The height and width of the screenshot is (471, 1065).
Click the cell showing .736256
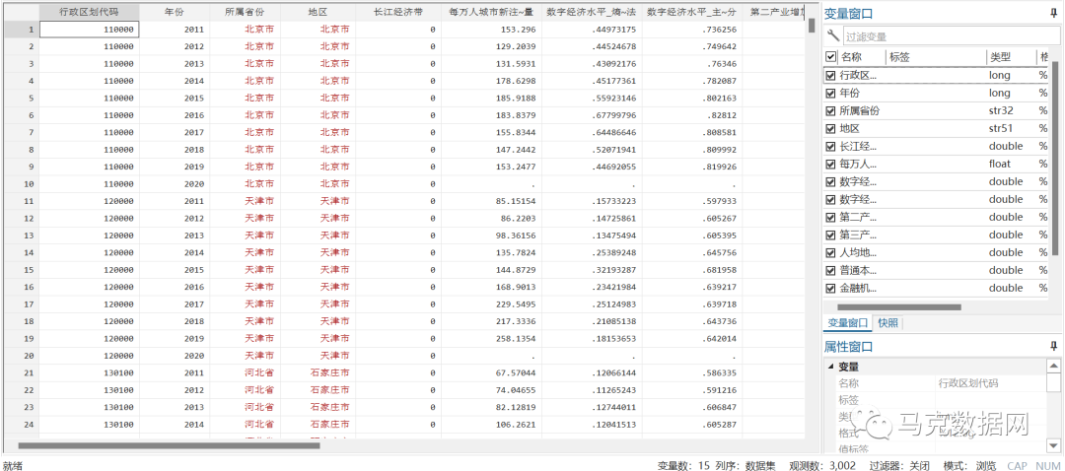click(691, 30)
